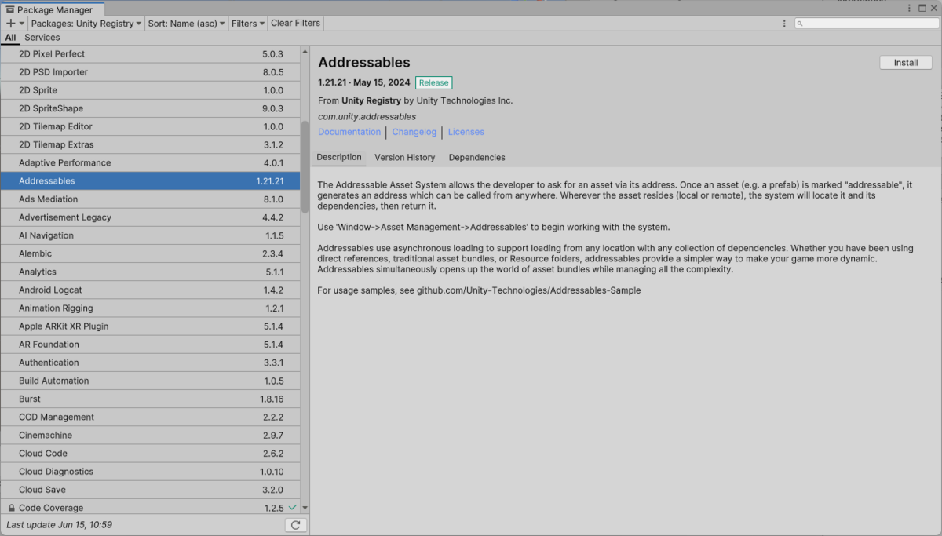Select Alembic package
Viewport: 942px width, 536px height.
tap(150, 253)
